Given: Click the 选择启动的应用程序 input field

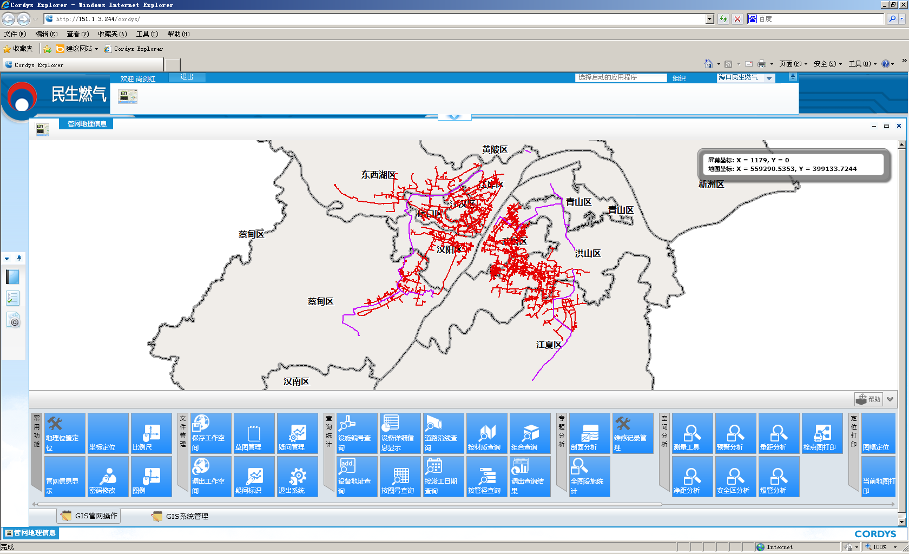Looking at the screenshot, I should [x=620, y=78].
